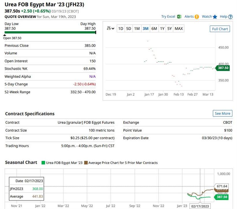This screenshot has width=237, height=209.
Task: Open the Try Excel link
Action: point(168,17)
